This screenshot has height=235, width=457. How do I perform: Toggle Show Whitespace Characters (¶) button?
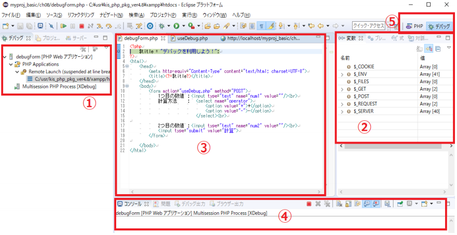click(x=262, y=25)
